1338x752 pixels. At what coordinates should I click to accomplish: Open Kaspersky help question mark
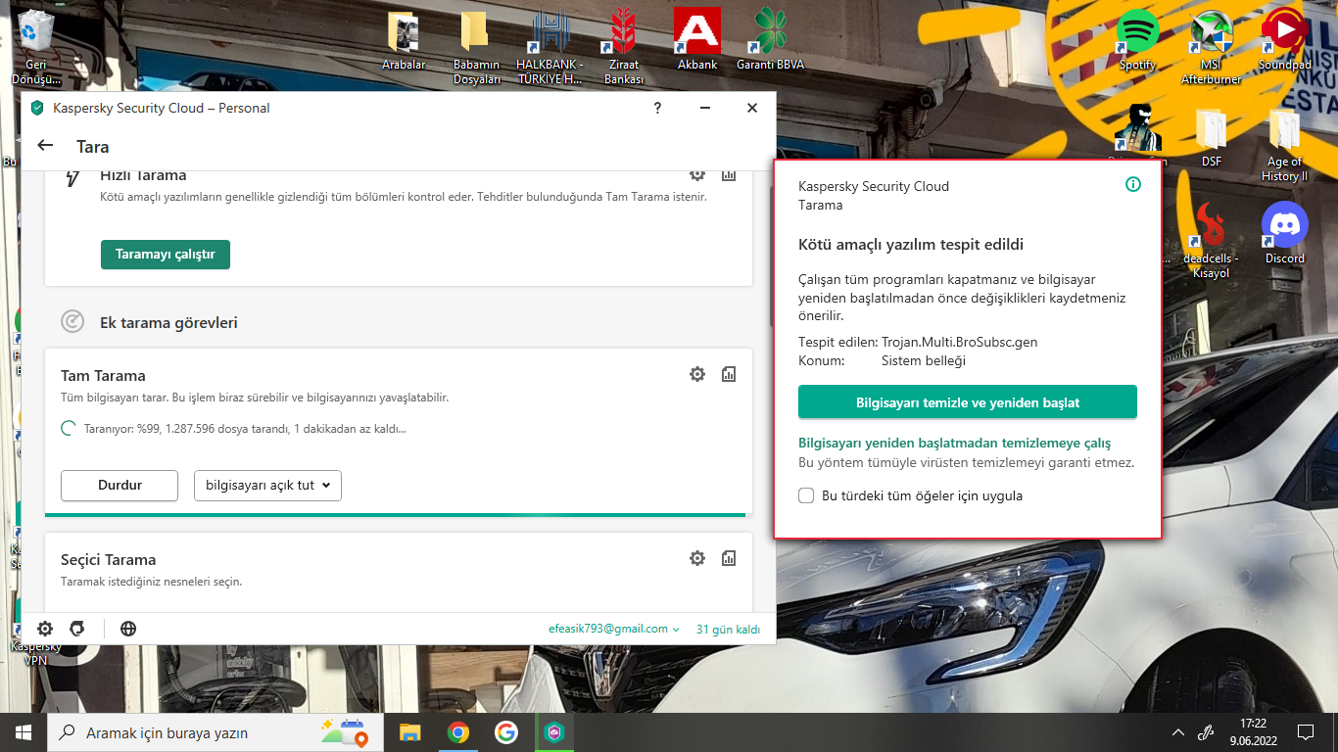(x=657, y=108)
